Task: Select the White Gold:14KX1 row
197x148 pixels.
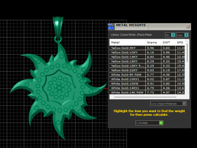Action: [147, 88]
